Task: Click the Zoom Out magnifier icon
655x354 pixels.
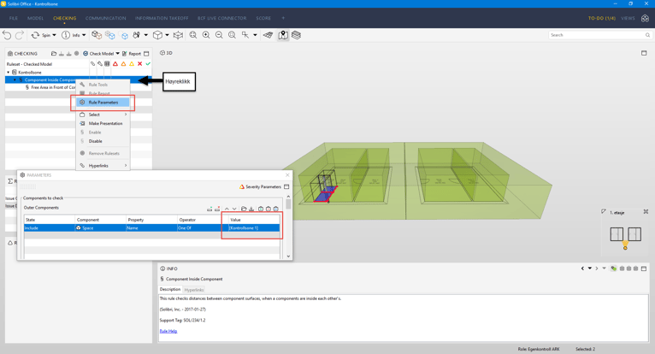Action: (219, 35)
